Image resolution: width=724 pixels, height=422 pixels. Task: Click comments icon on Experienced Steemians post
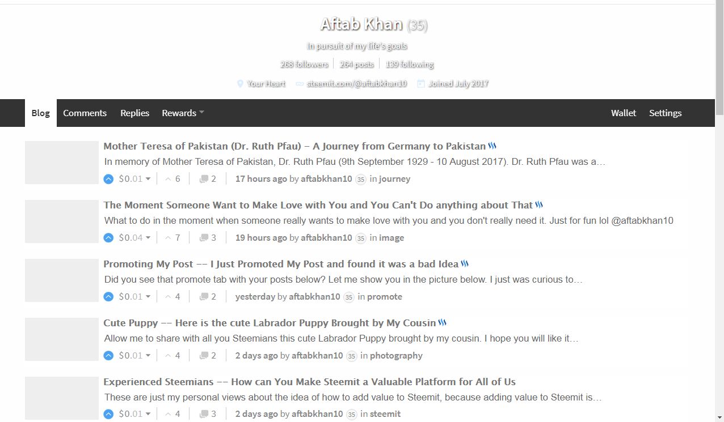(204, 414)
